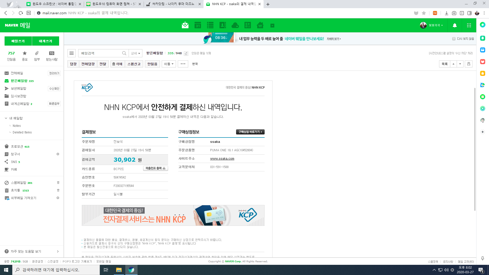Open settings gear for 외부메일 가져오기
Screen dimensions: 489x275
(x=58, y=198)
